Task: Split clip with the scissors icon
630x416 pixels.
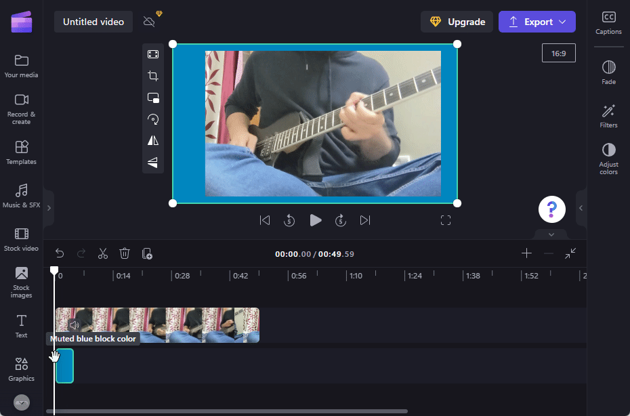Action: coord(103,253)
